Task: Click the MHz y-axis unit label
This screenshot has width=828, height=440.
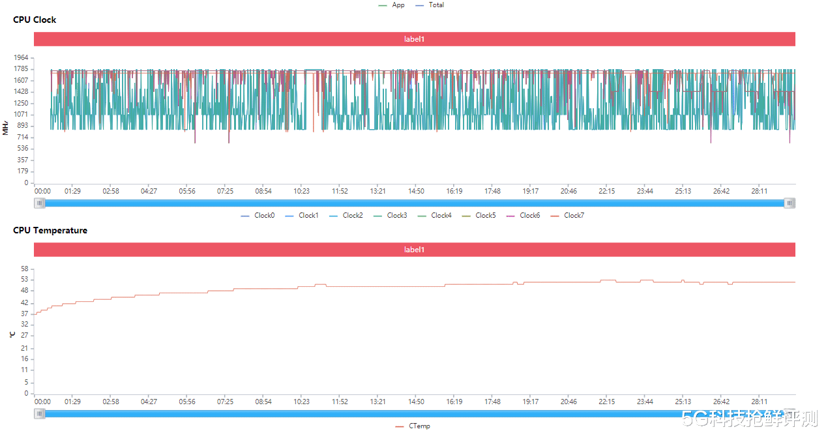Action: coord(6,128)
